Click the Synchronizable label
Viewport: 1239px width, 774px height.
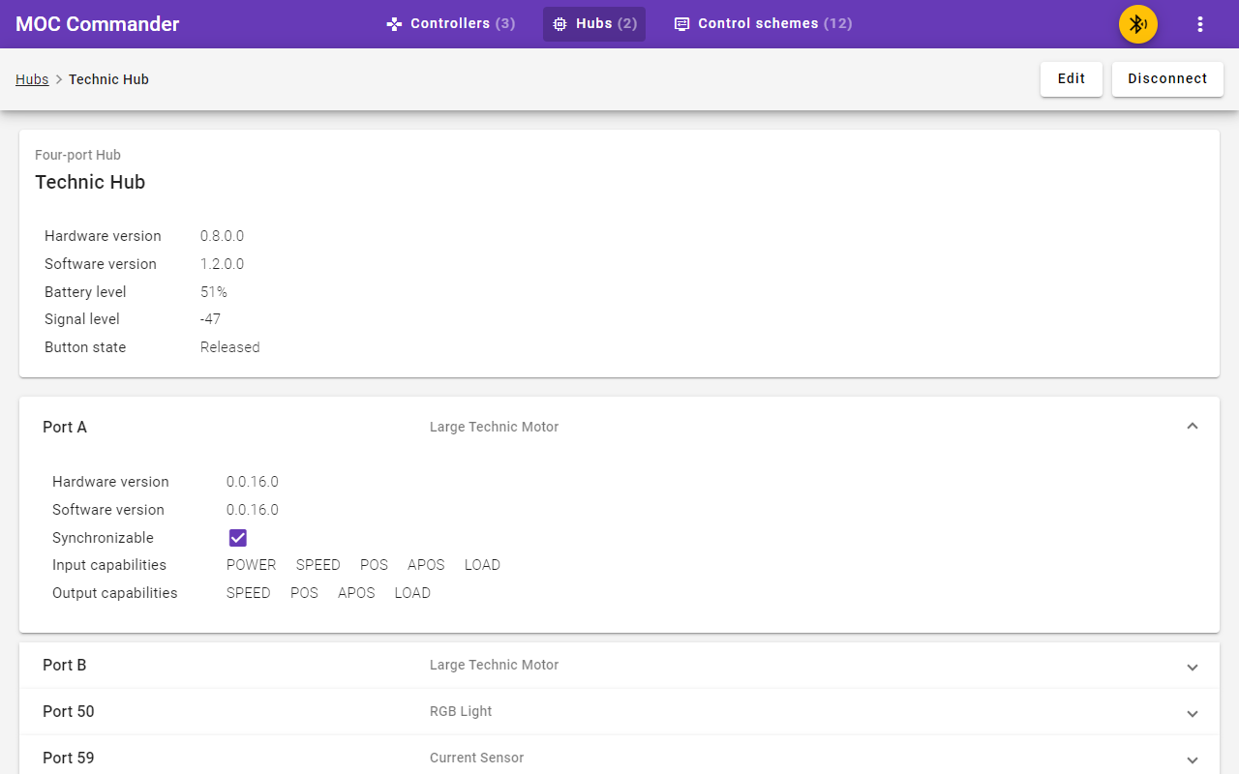point(103,538)
